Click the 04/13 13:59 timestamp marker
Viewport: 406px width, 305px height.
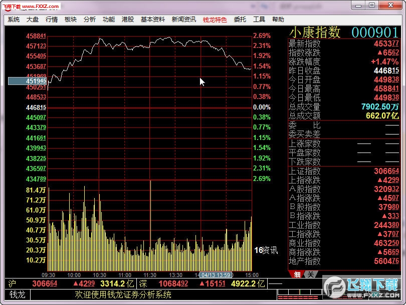[x=217, y=275]
